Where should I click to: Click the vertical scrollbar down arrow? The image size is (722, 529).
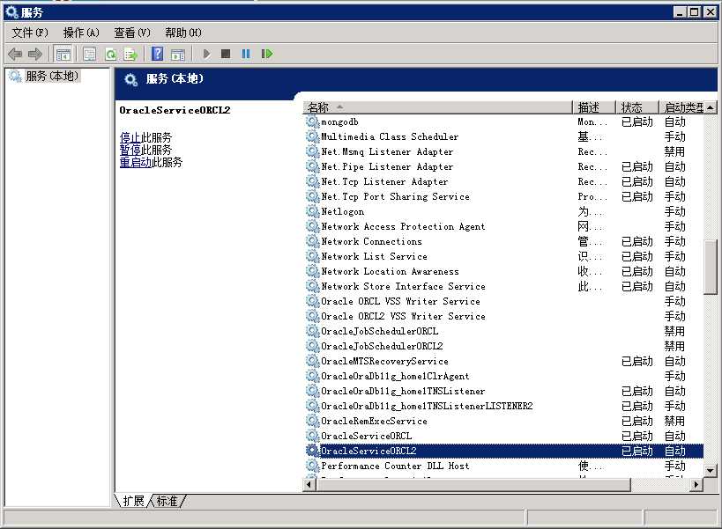[711, 471]
